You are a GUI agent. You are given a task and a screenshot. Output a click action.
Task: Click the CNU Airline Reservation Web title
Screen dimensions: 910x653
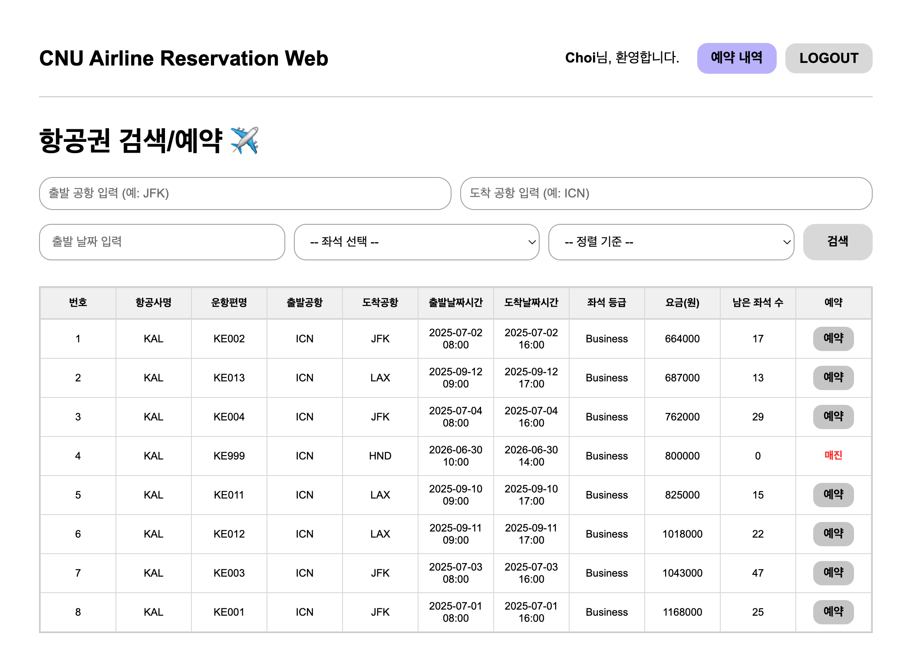[184, 58]
